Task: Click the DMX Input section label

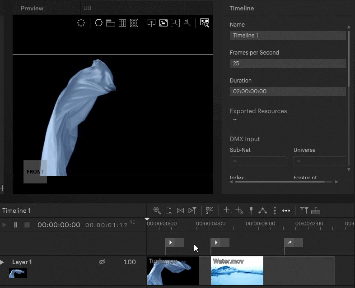Action: [245, 139]
